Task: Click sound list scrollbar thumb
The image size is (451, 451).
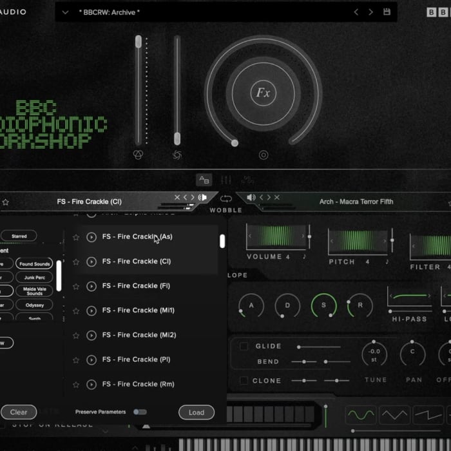Action: click(222, 241)
